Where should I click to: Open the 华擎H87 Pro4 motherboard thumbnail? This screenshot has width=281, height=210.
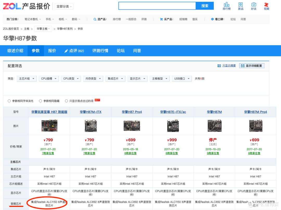point(132,126)
